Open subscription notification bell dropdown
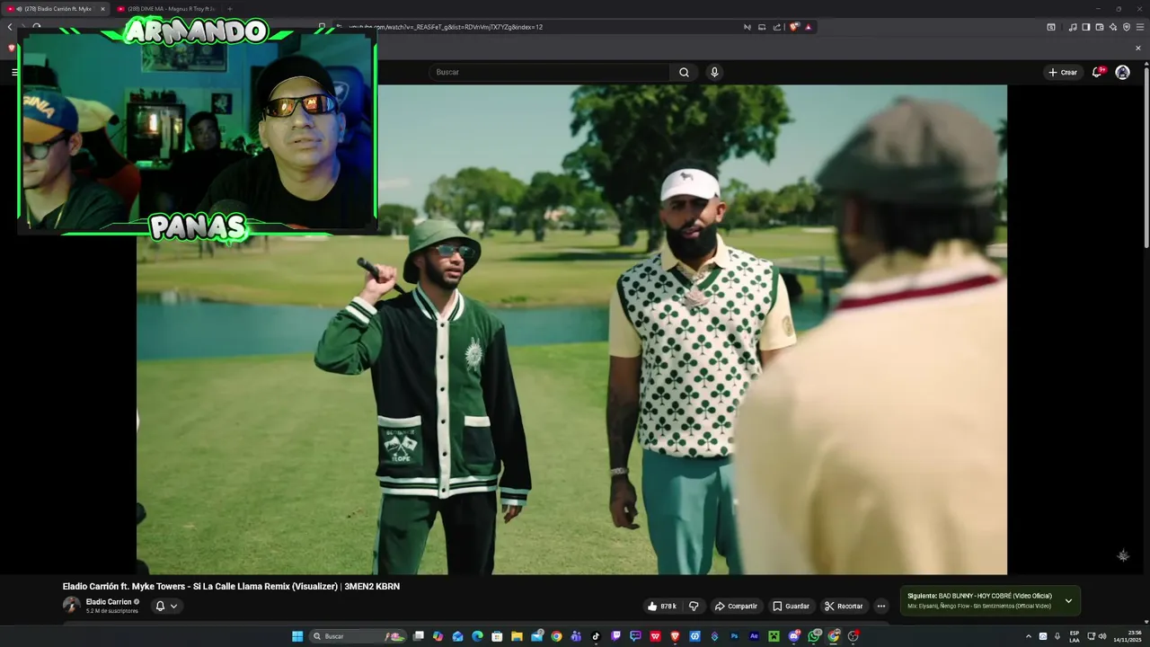Viewport: 1150px width, 647px height. point(166,606)
